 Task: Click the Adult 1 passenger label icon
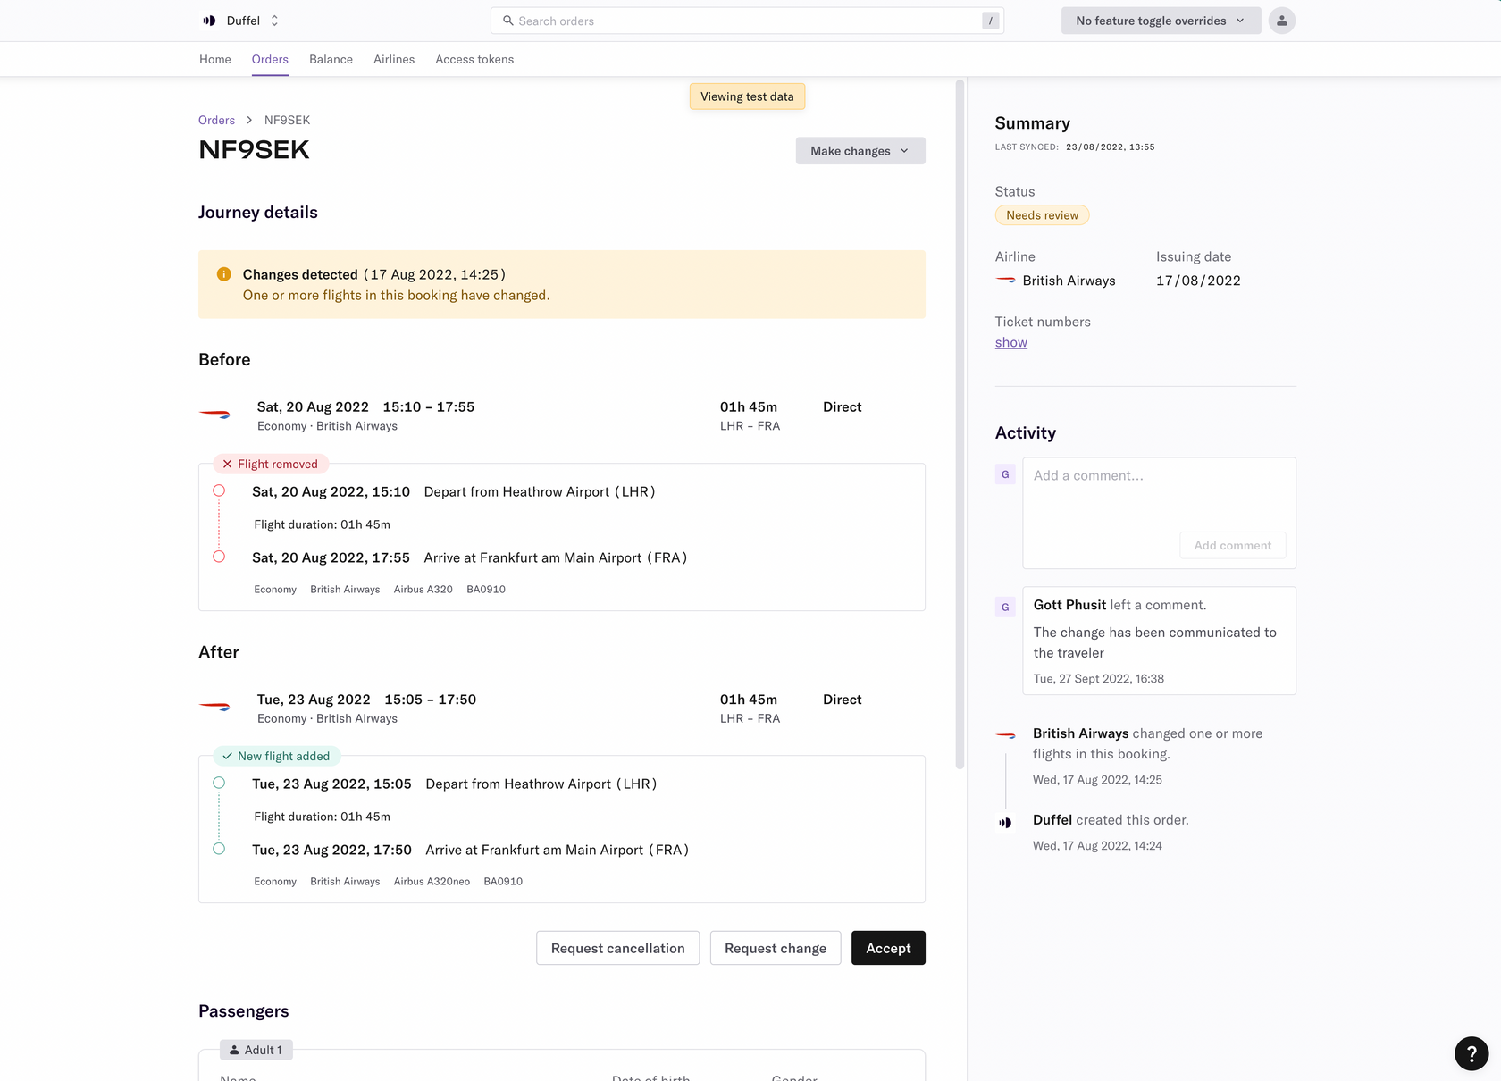(234, 1050)
